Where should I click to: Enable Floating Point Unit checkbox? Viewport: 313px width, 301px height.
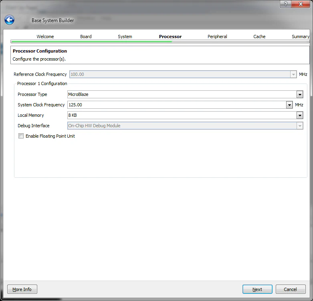tap(21, 136)
